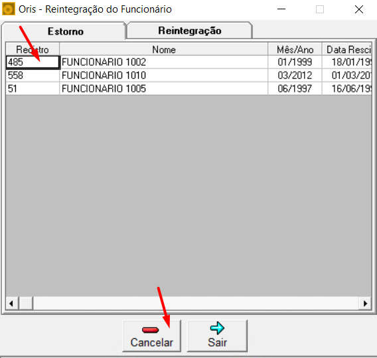
Task: Close the Reintegração do Funcionário window
Action: [x=359, y=9]
